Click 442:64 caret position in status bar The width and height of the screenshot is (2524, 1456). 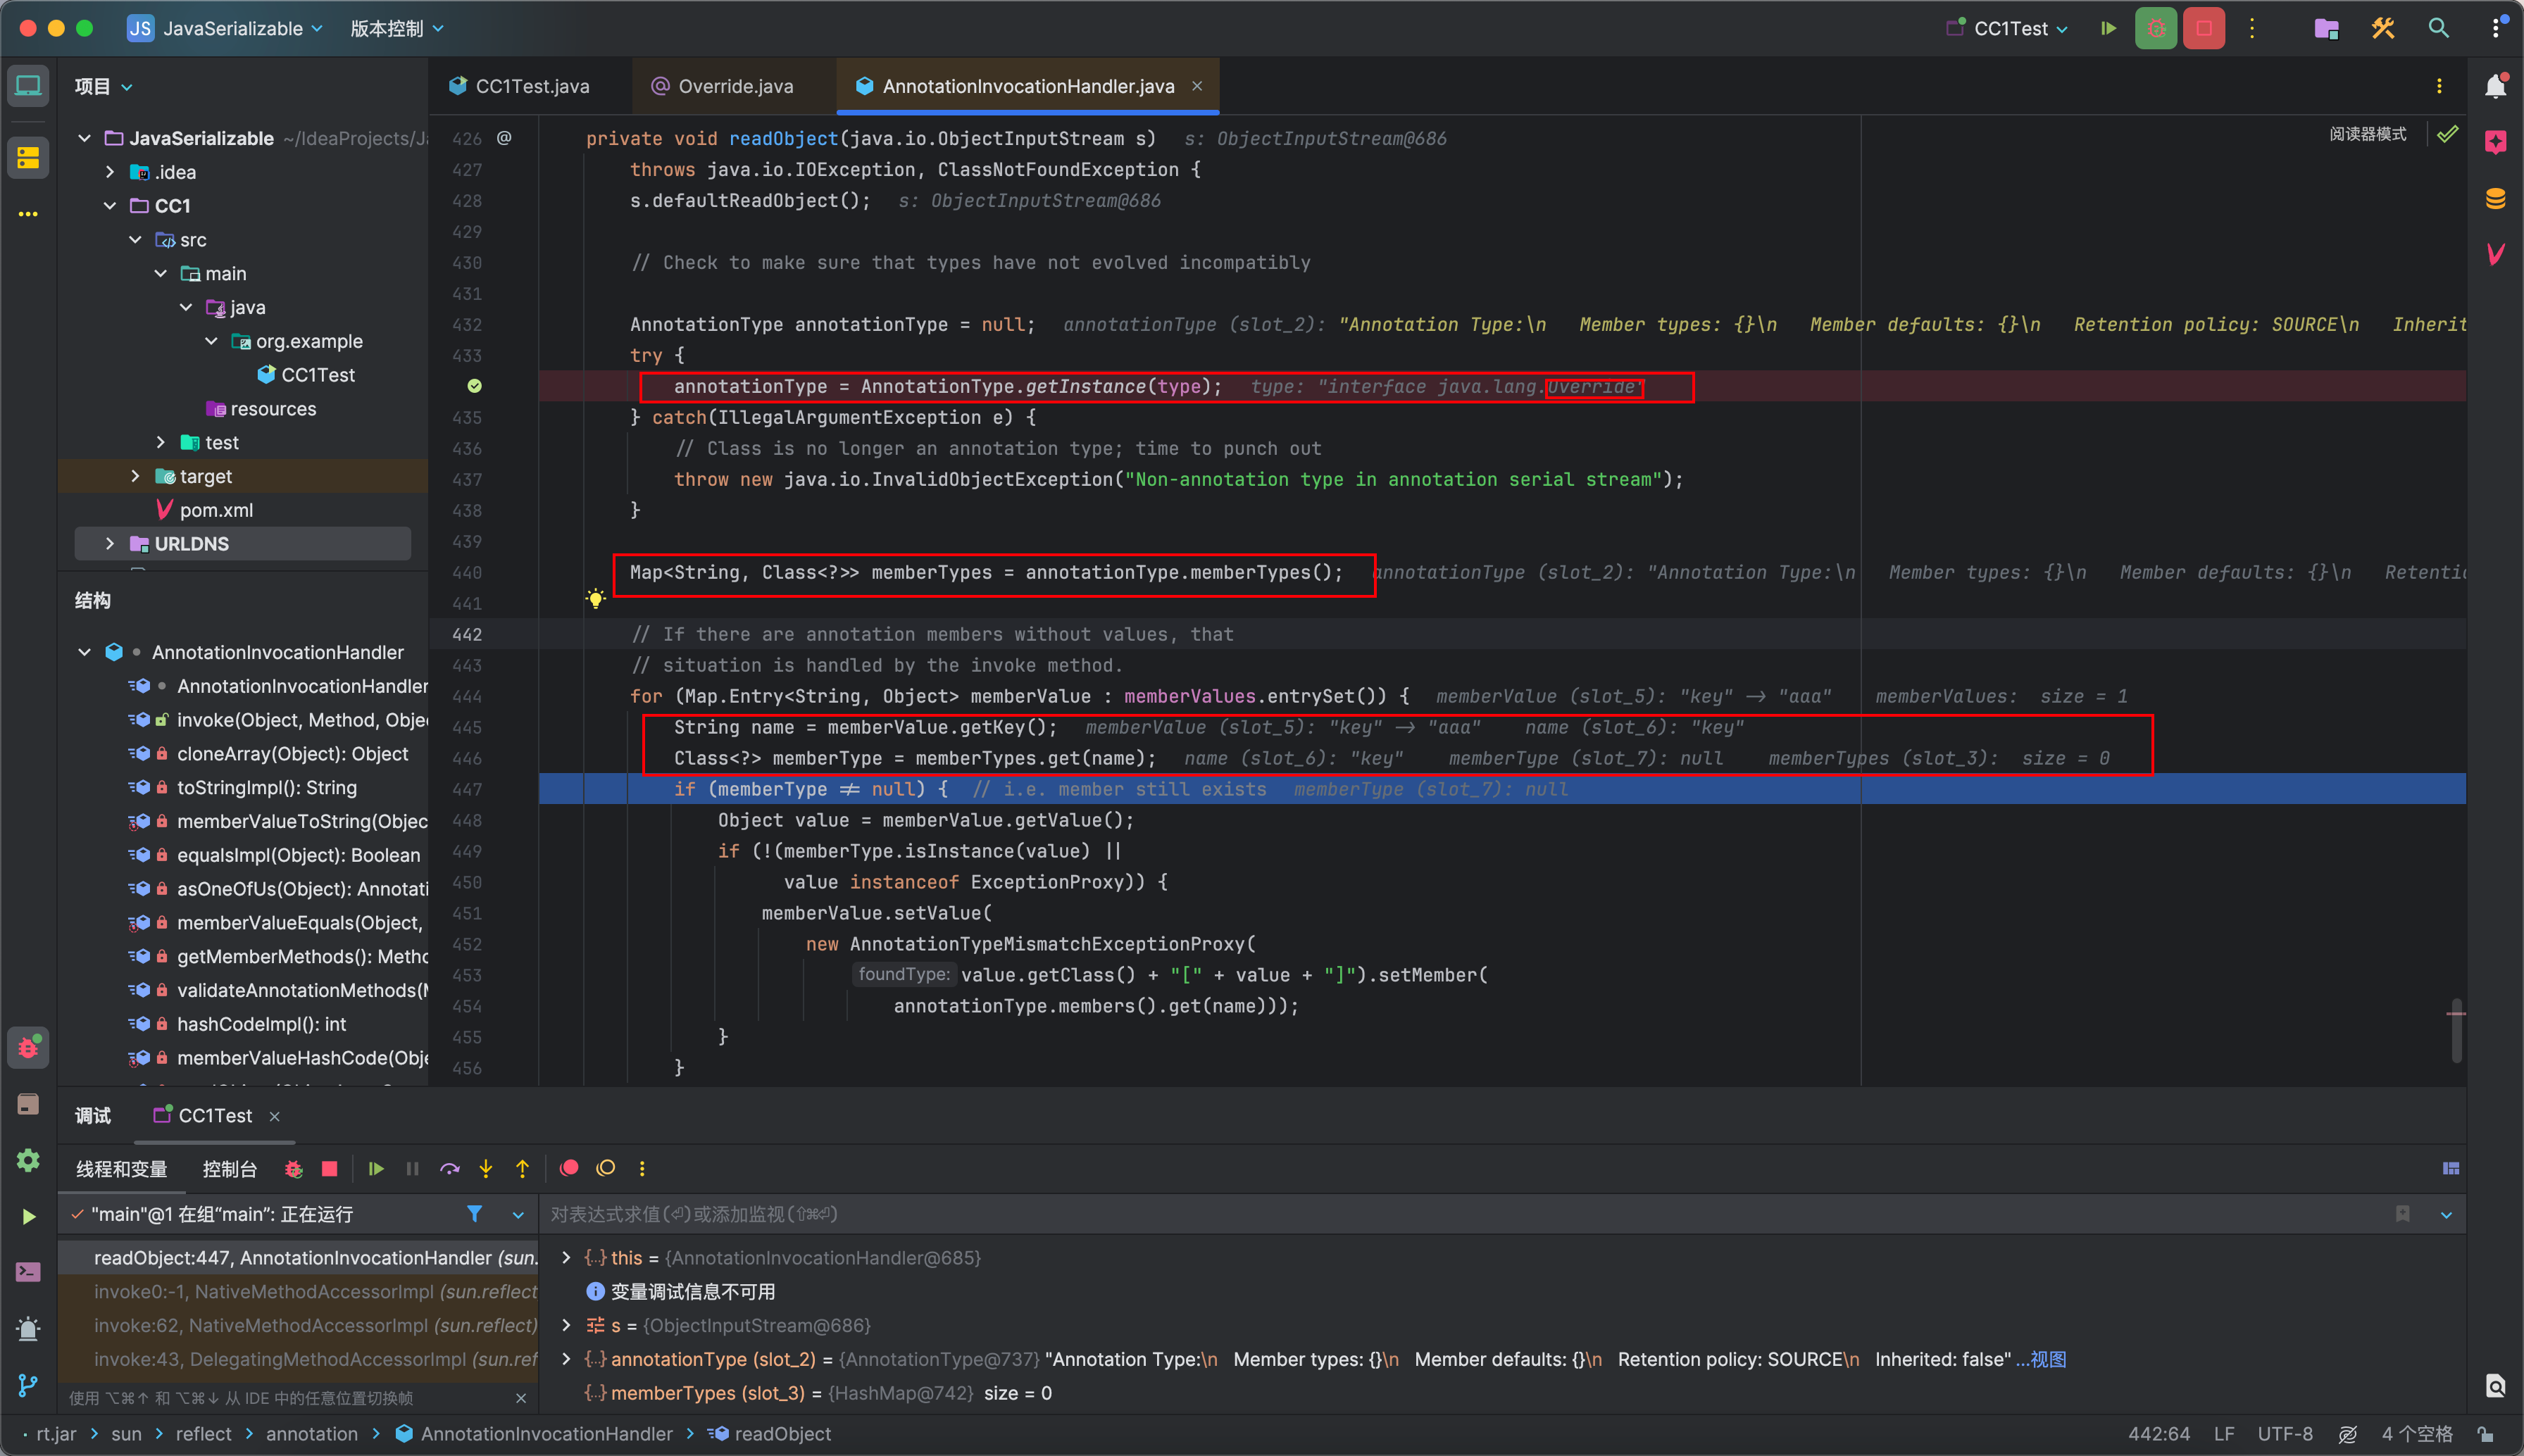tap(2158, 1434)
